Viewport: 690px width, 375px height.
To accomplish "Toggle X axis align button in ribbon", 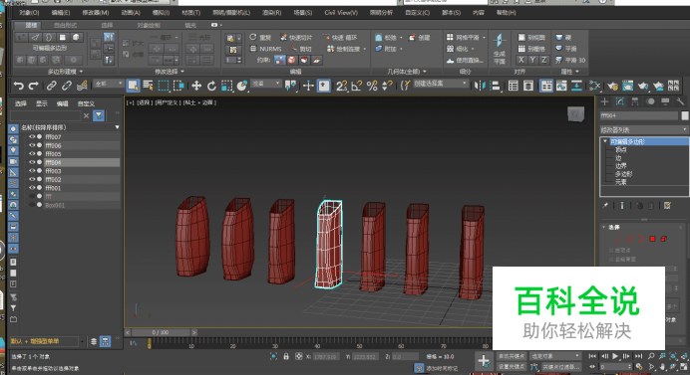I will pos(521,60).
